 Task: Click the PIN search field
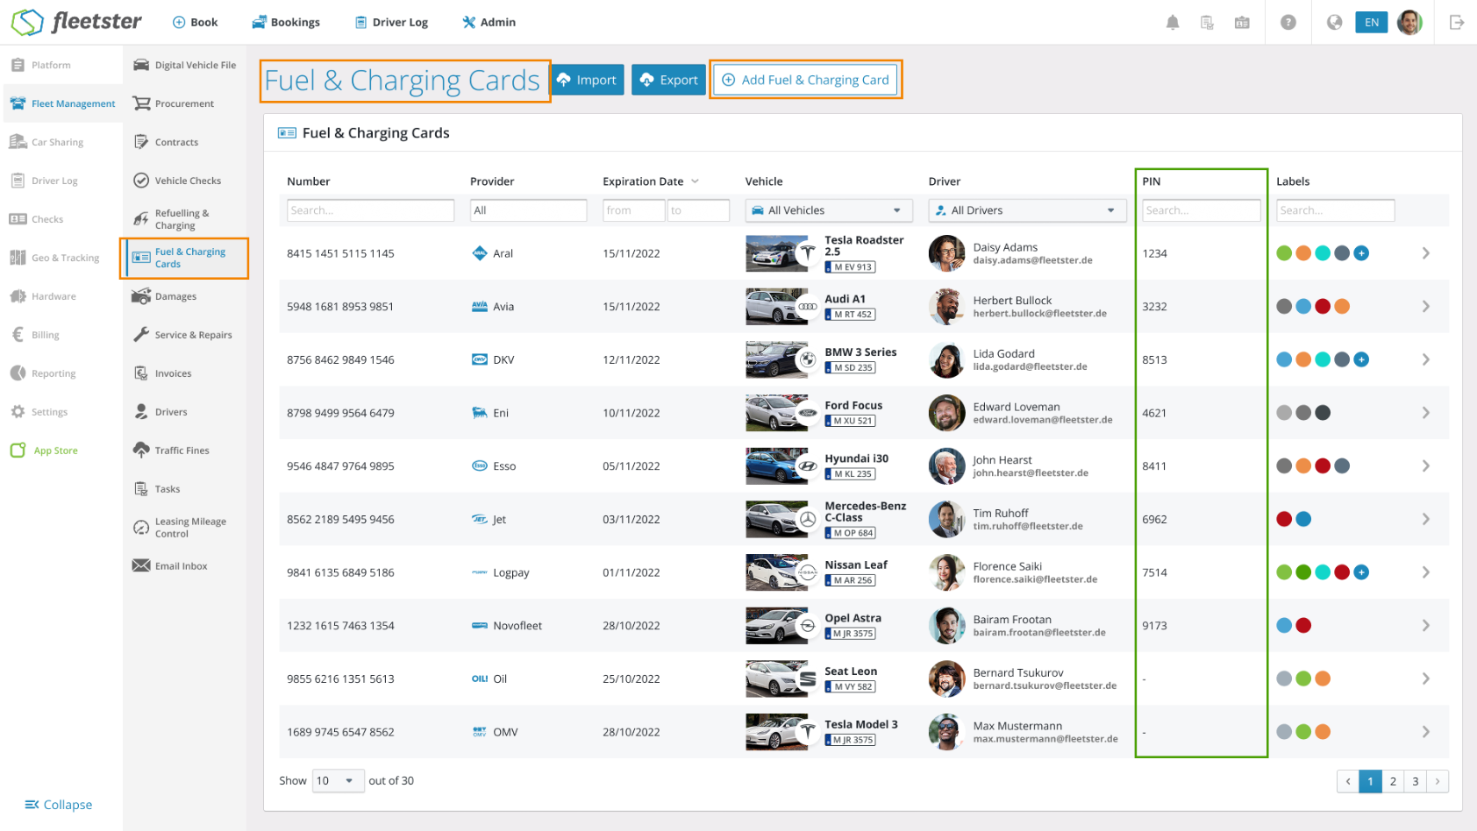pos(1201,210)
